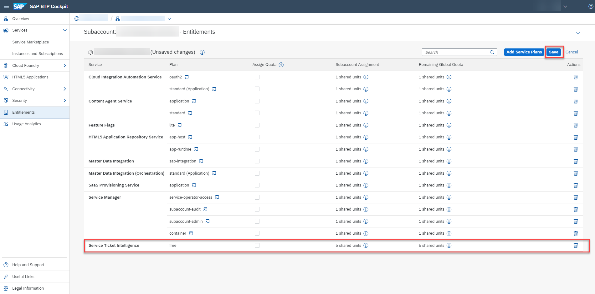
Task: Open details icon beside service-operator-access plan
Action: (x=217, y=197)
